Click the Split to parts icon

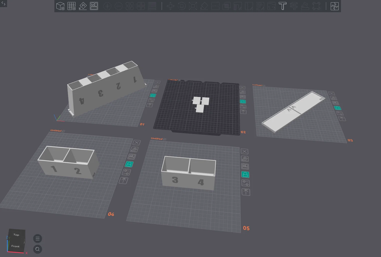pyautogui.click(x=141, y=6)
